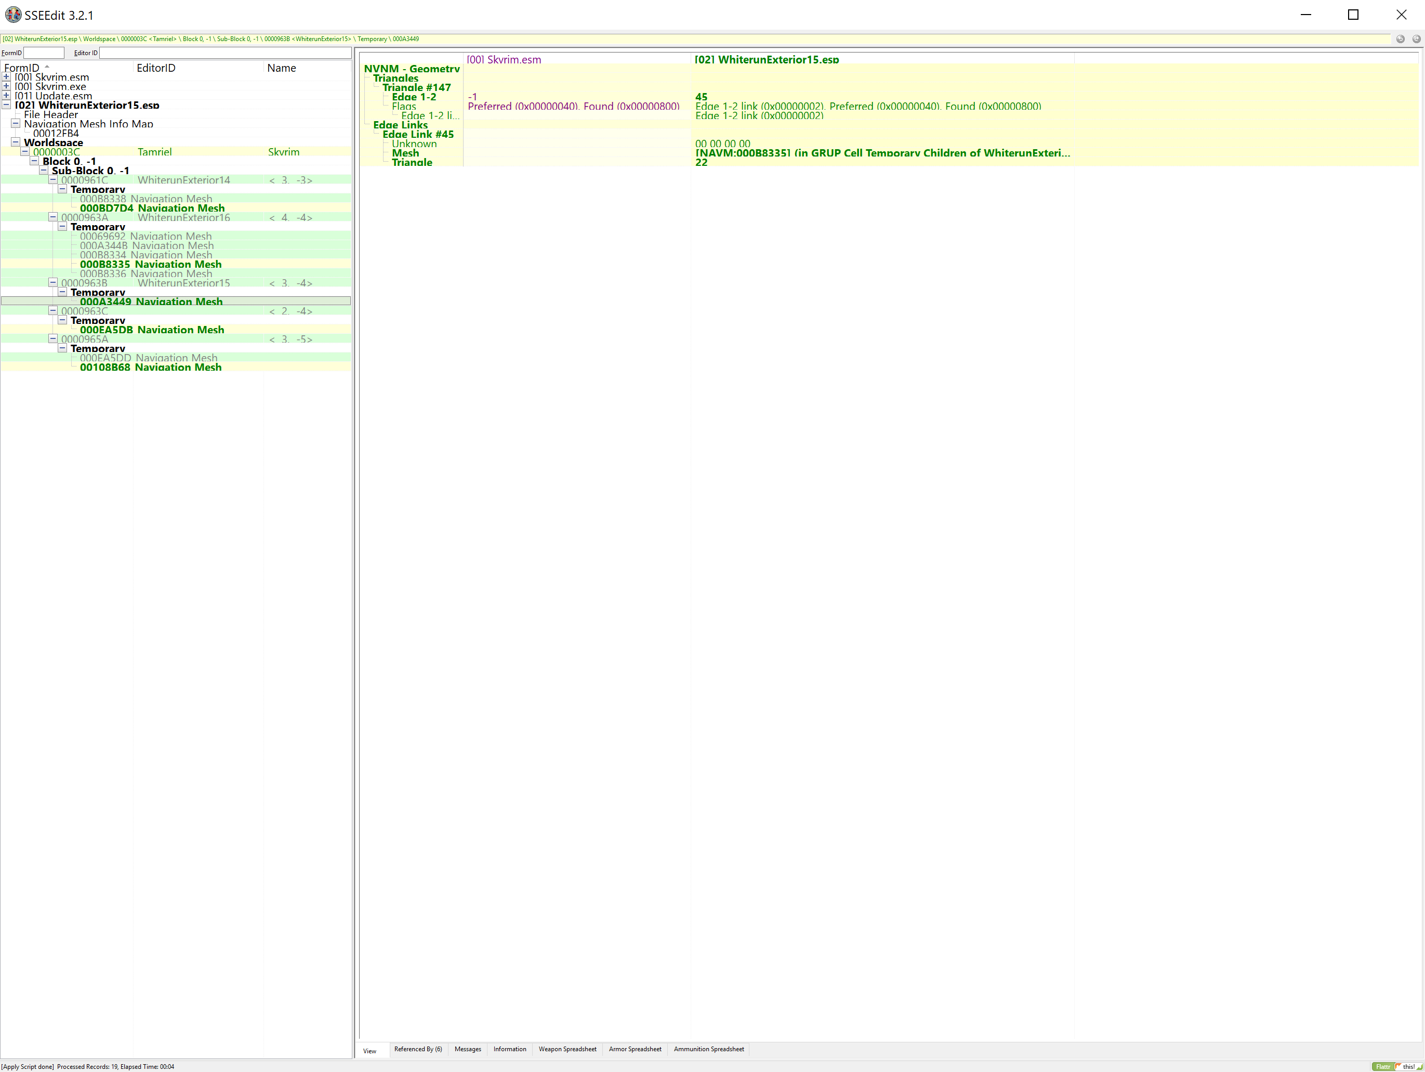Click the Editor ID filter input field
The image size is (1425, 1072).
[226, 53]
